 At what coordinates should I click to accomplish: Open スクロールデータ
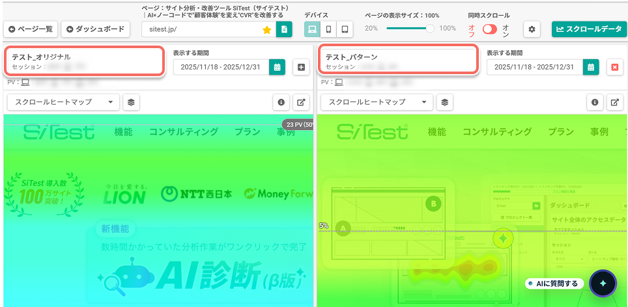(589, 29)
